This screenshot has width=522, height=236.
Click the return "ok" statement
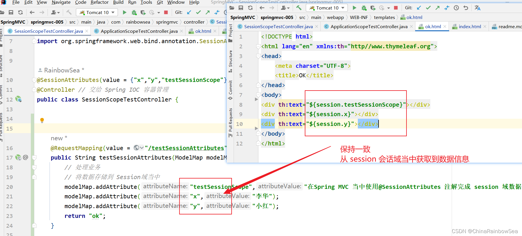[x=85, y=216]
